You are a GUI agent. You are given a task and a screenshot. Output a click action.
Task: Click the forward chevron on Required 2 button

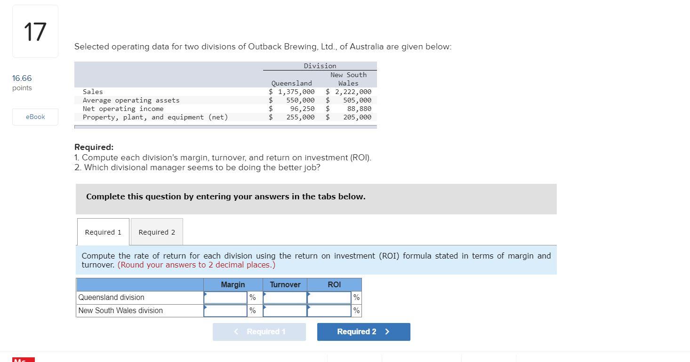tap(387, 331)
